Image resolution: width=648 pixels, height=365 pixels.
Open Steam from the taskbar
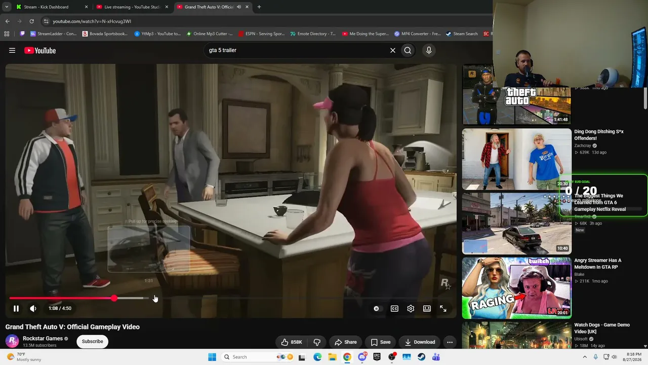point(421,357)
